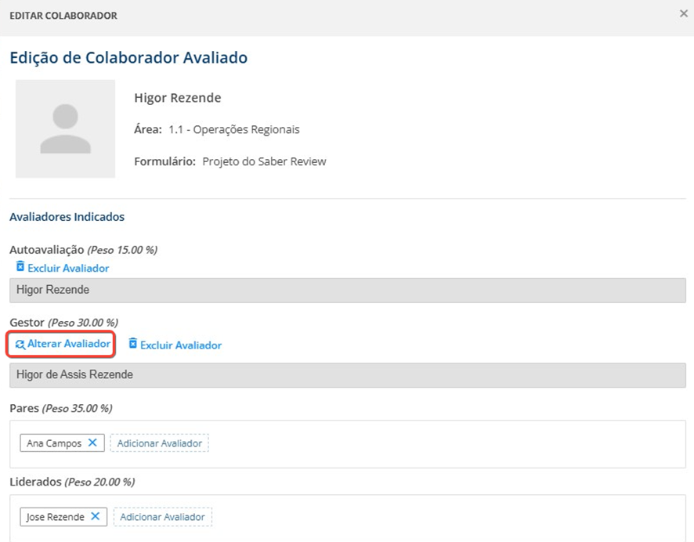Click the Projeto do Saber Review form name

264,161
